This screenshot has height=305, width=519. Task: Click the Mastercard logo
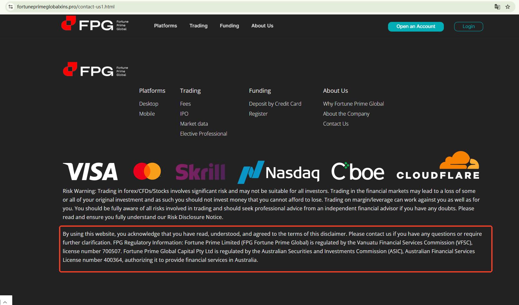point(147,171)
